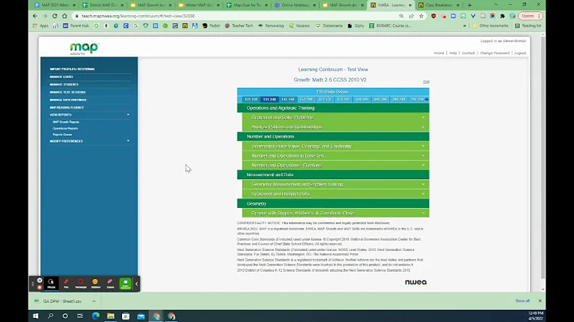
Task: Click the address bar URL field
Action: tap(234, 16)
